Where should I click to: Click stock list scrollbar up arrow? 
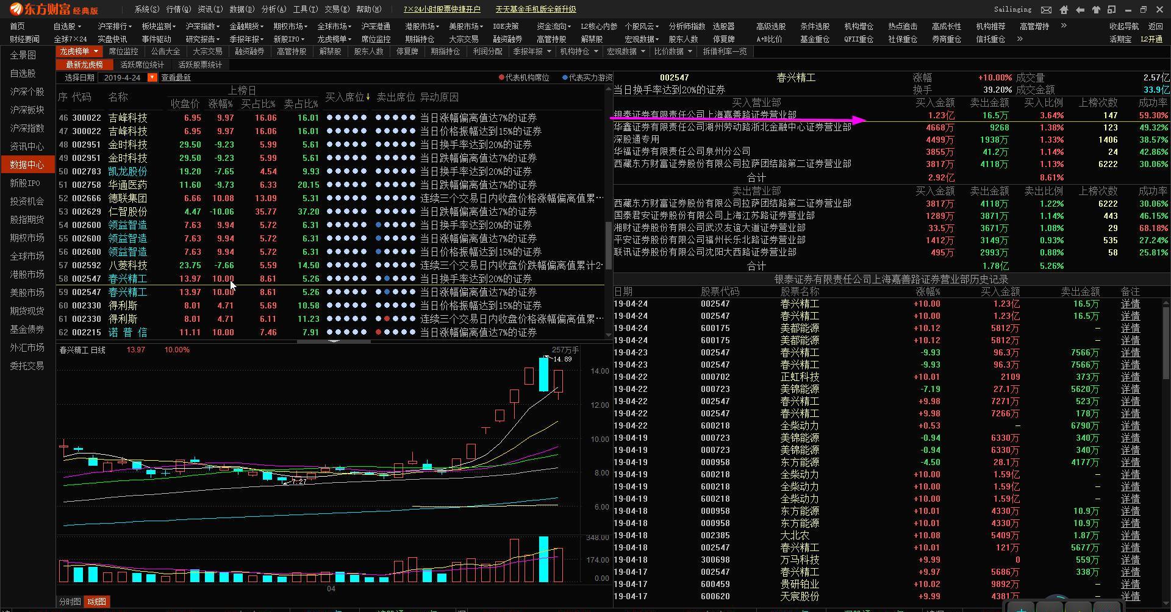click(608, 89)
